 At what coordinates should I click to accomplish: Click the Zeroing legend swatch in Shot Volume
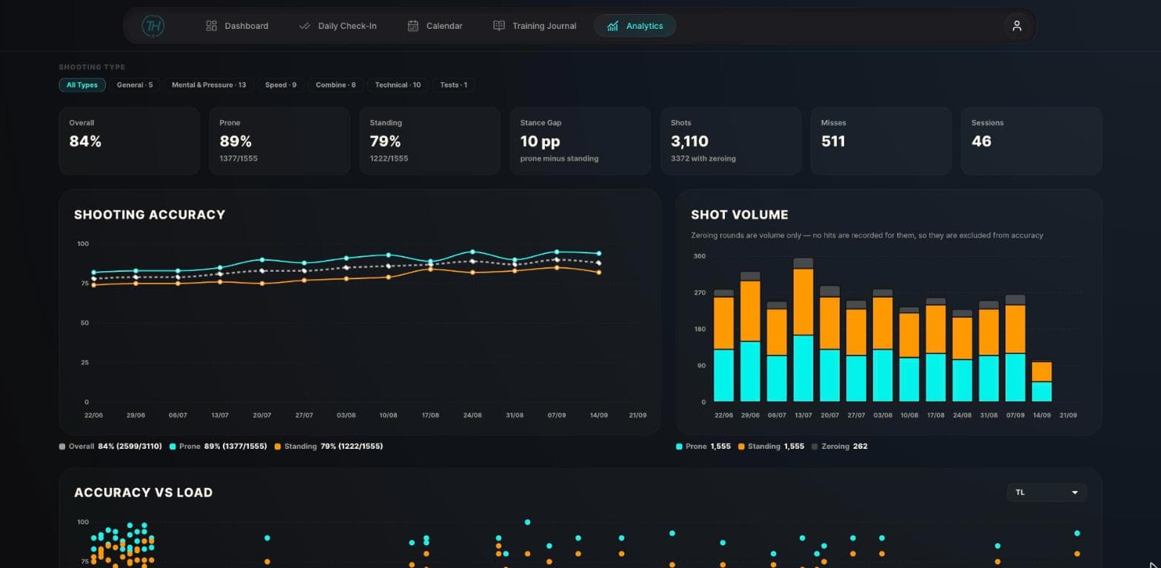point(815,447)
